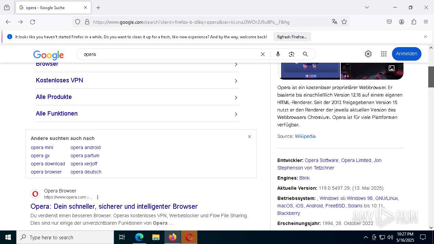Search for opera gx
434x244 pixels.
pos(40,156)
